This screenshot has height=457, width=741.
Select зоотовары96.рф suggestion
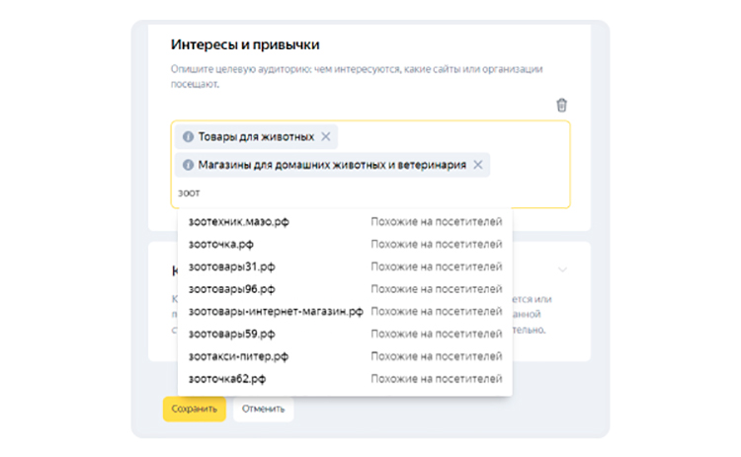tap(231, 289)
